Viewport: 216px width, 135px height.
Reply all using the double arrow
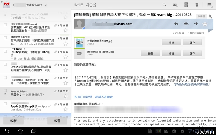pos(186,24)
